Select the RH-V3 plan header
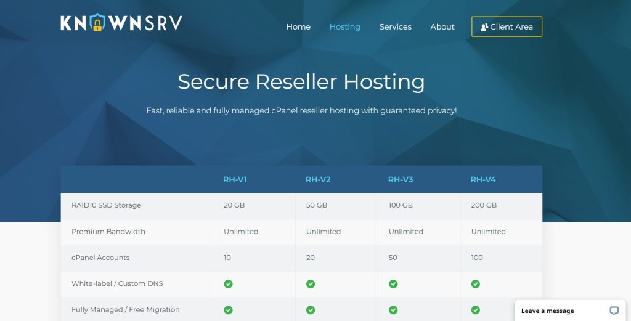 click(401, 180)
